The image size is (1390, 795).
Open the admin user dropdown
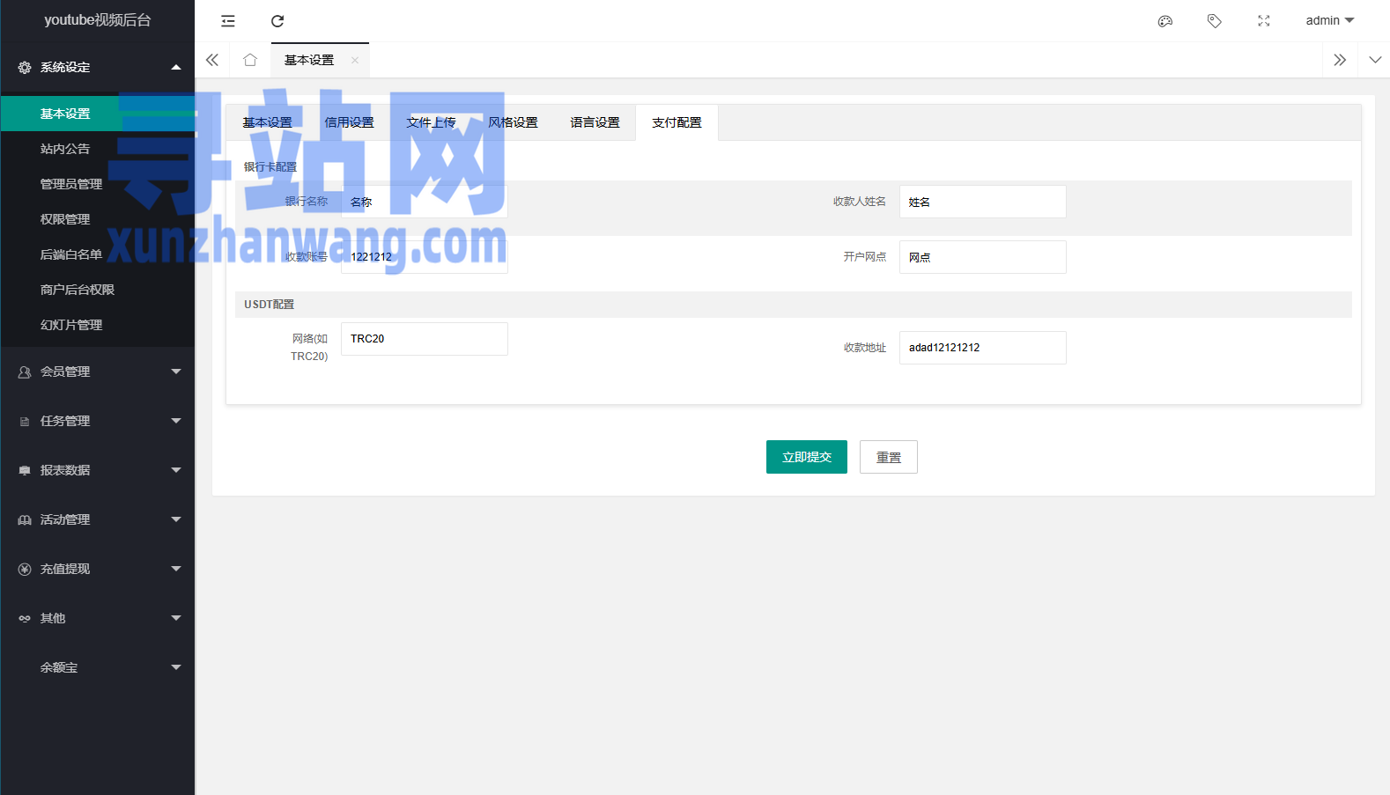(1330, 20)
